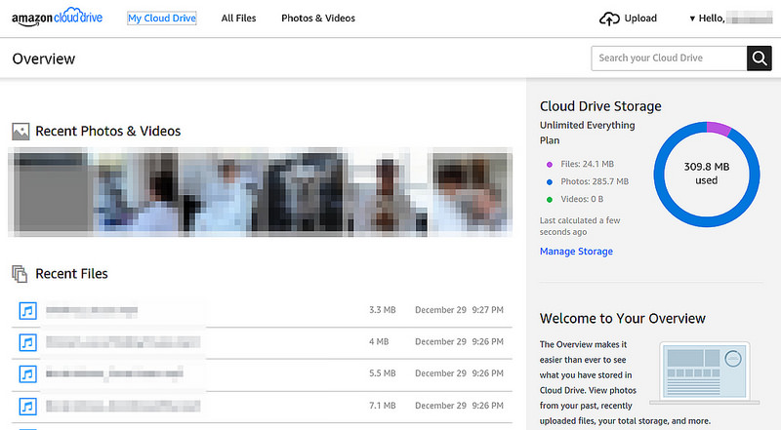Click inside the Search your Cloud Drive field
This screenshot has width=781, height=430.
(x=669, y=59)
